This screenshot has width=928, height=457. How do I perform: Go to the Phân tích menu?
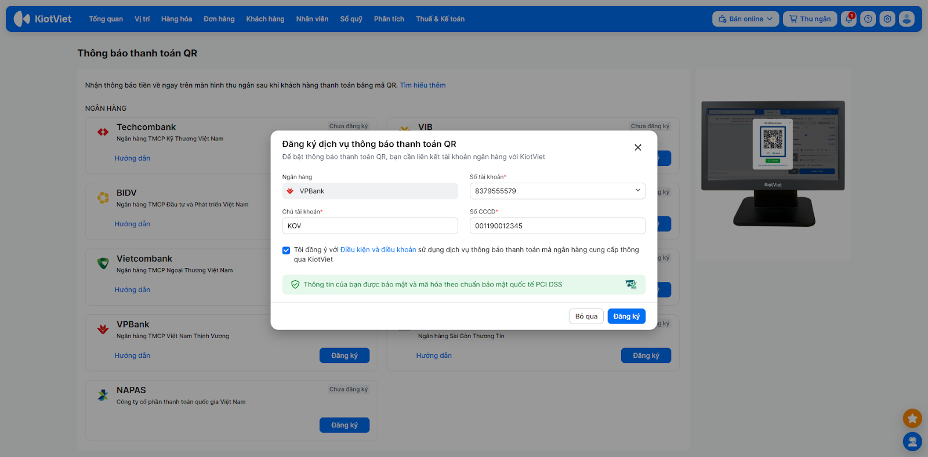click(x=389, y=19)
